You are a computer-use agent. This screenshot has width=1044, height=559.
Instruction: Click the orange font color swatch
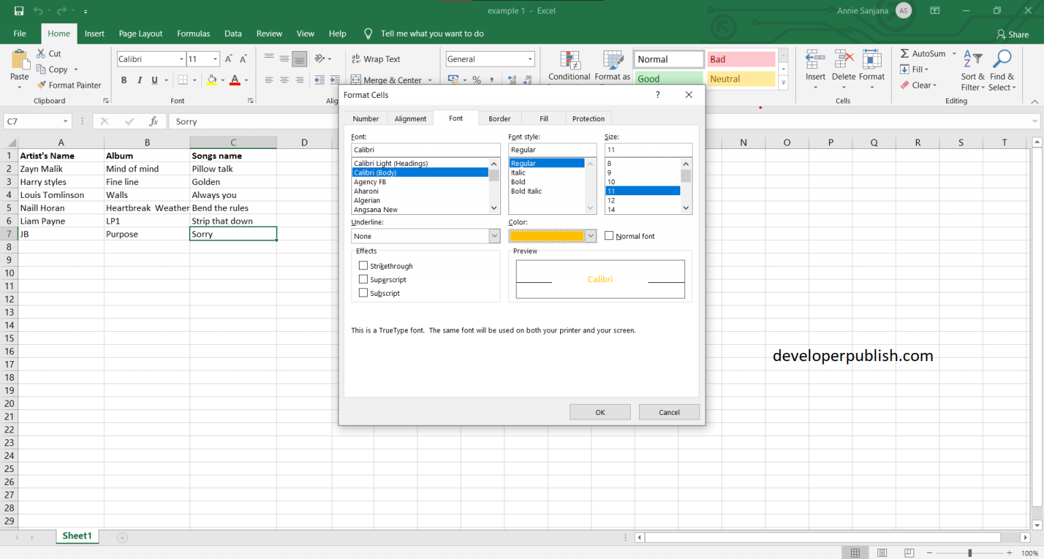tap(547, 235)
